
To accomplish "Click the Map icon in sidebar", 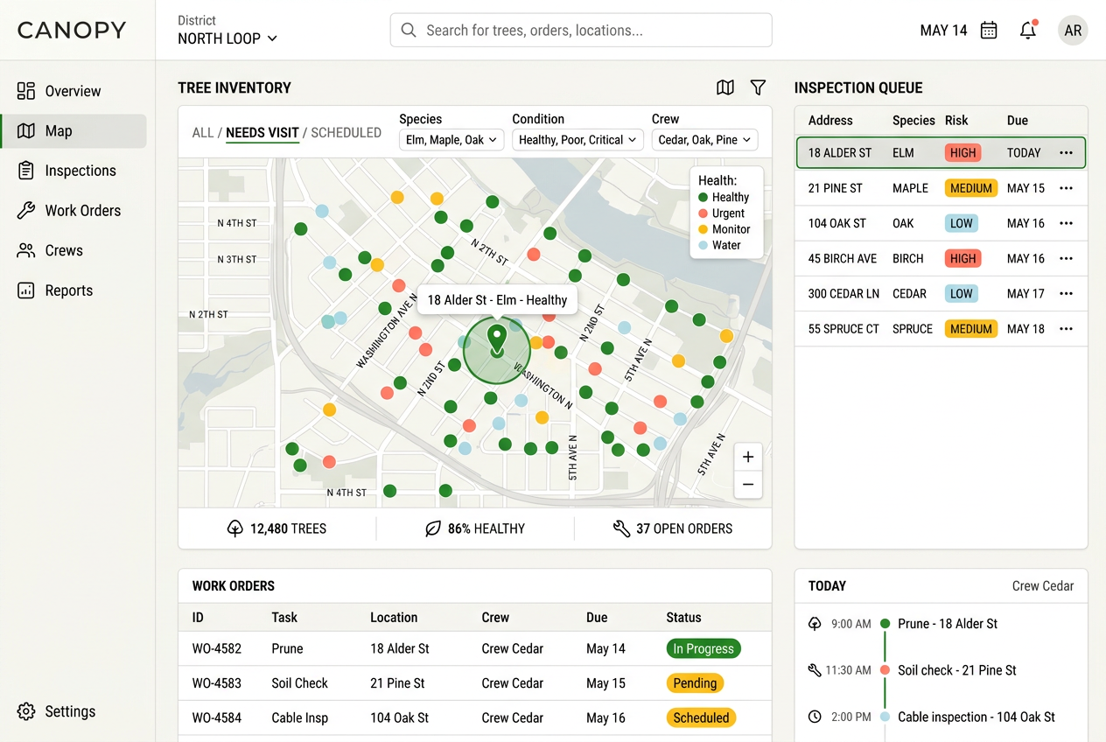I will (26, 131).
